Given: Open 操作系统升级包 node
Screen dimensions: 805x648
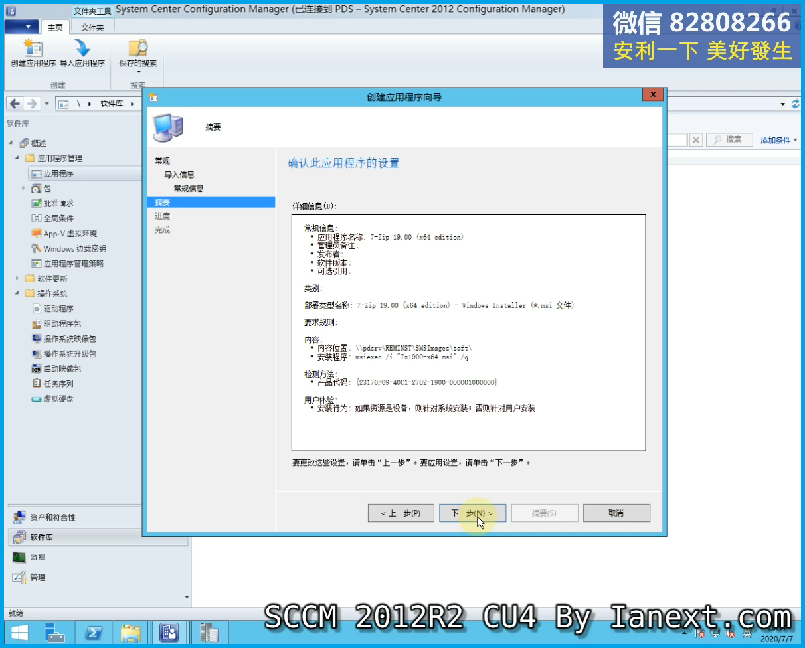Looking at the screenshot, I should [69, 354].
